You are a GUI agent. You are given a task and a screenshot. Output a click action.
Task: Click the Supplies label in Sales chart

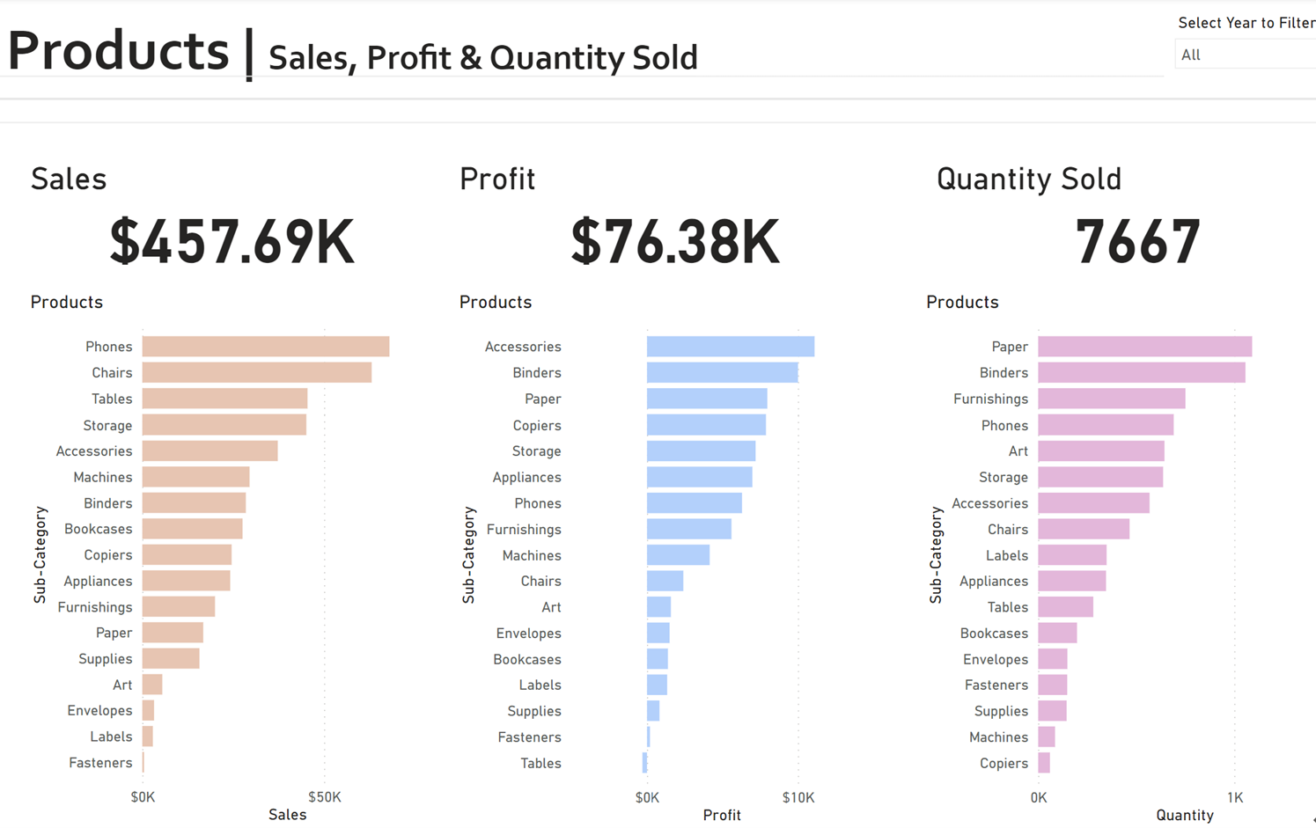(x=105, y=659)
